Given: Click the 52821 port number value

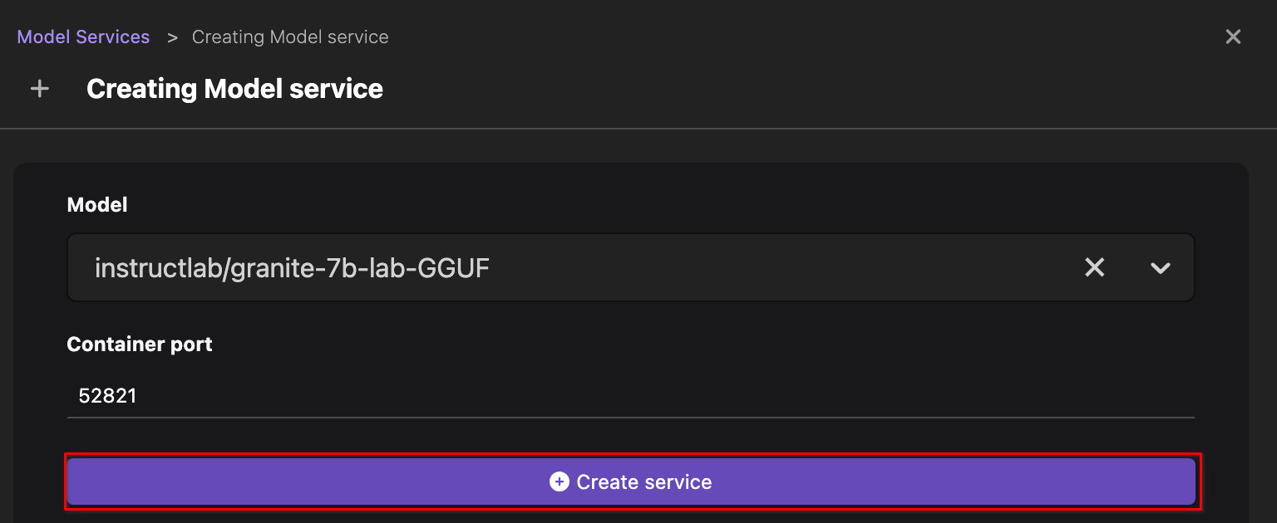Looking at the screenshot, I should tap(107, 396).
